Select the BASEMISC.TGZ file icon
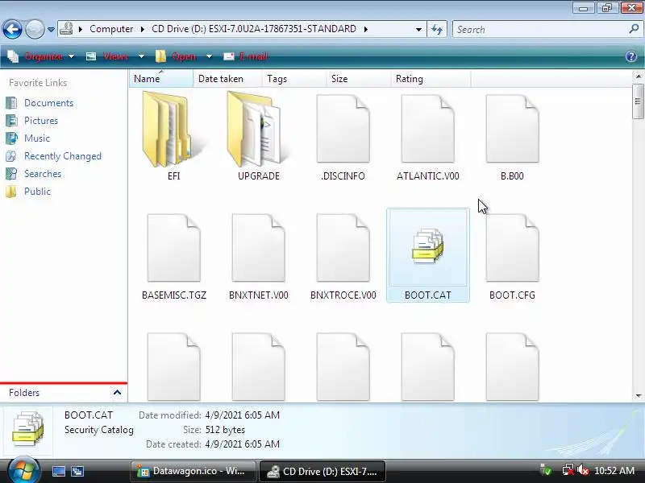 [x=173, y=248]
